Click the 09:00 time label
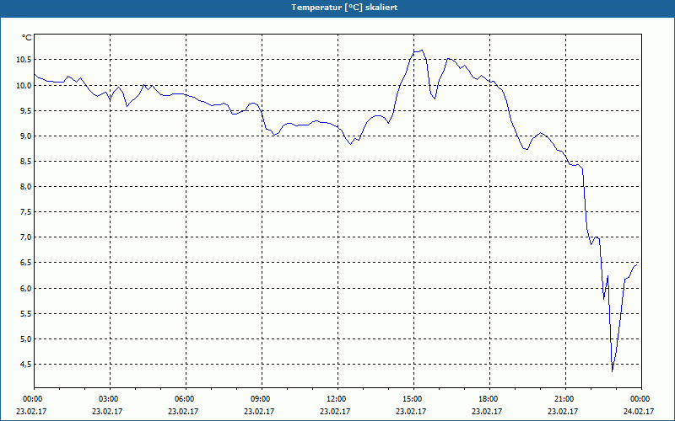 [x=262, y=399]
